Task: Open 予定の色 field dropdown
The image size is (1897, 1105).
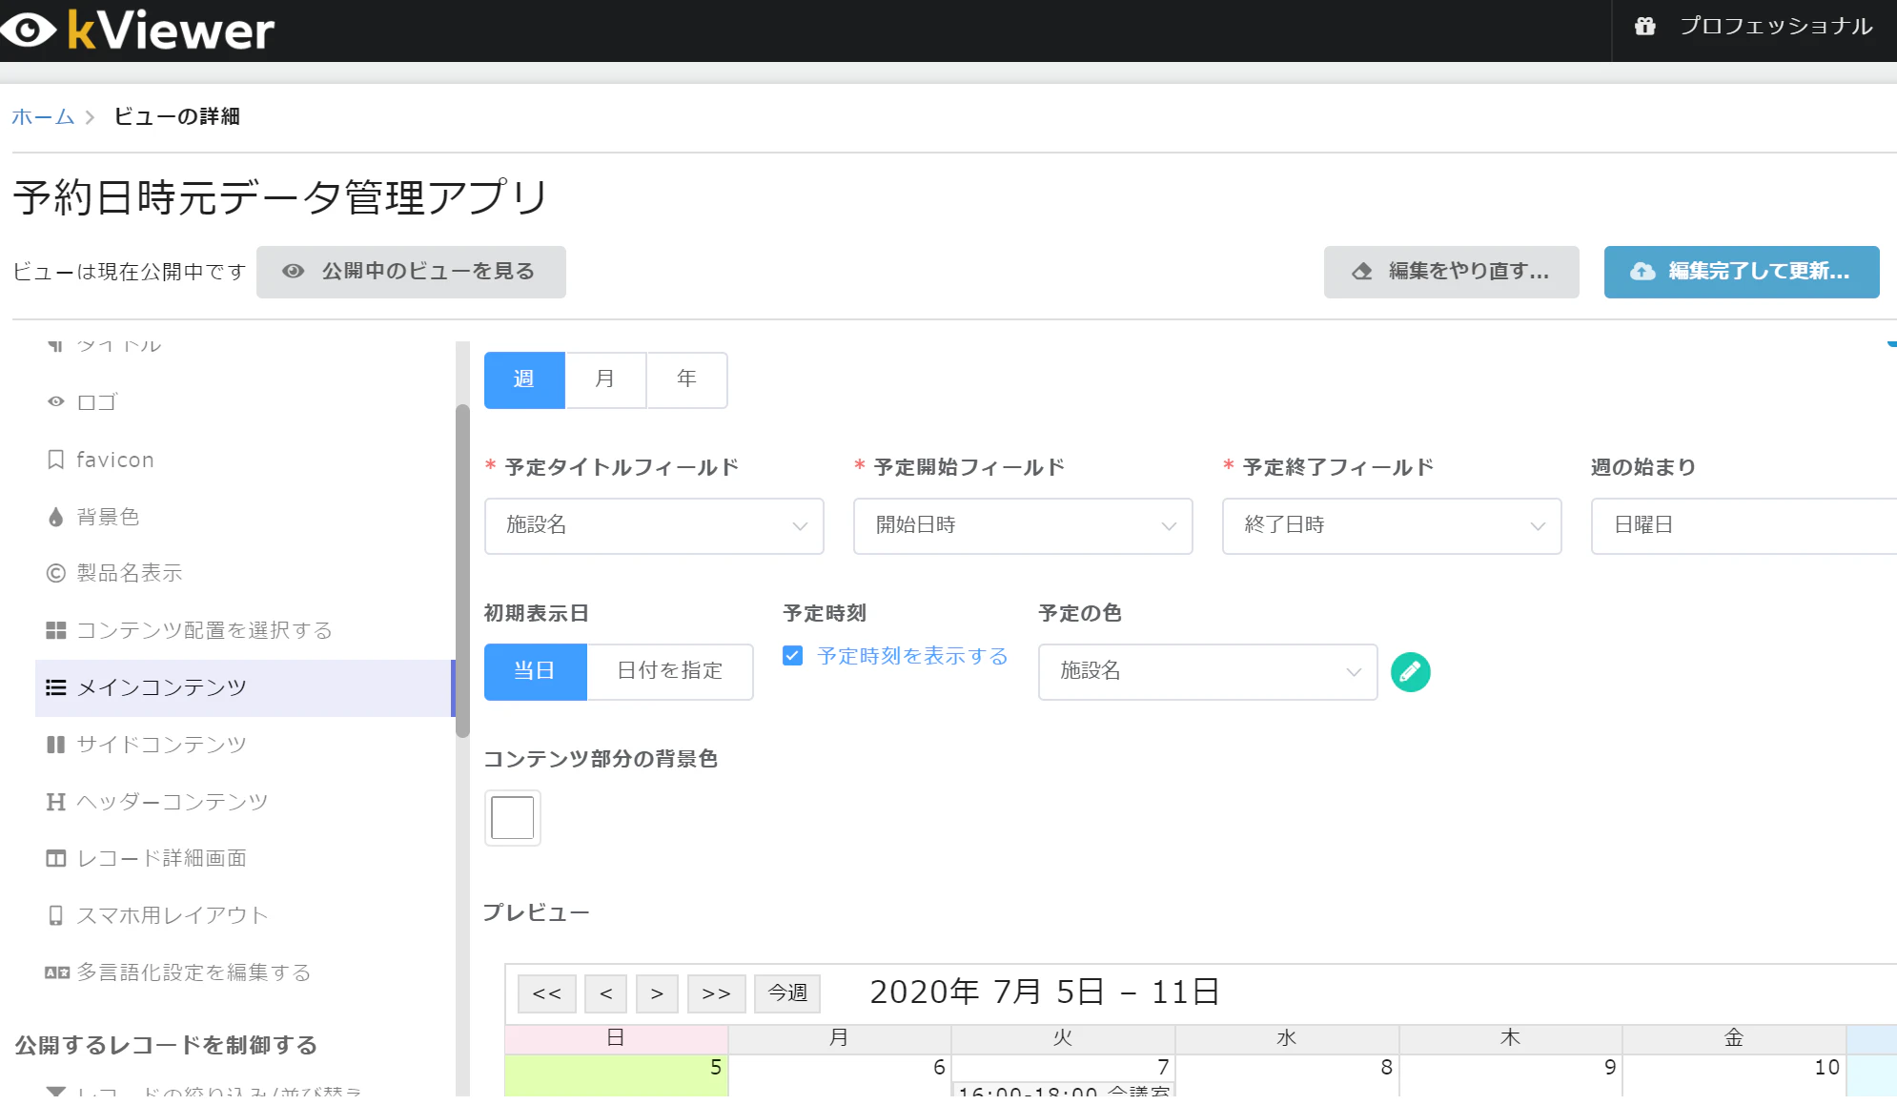Action: [1207, 671]
